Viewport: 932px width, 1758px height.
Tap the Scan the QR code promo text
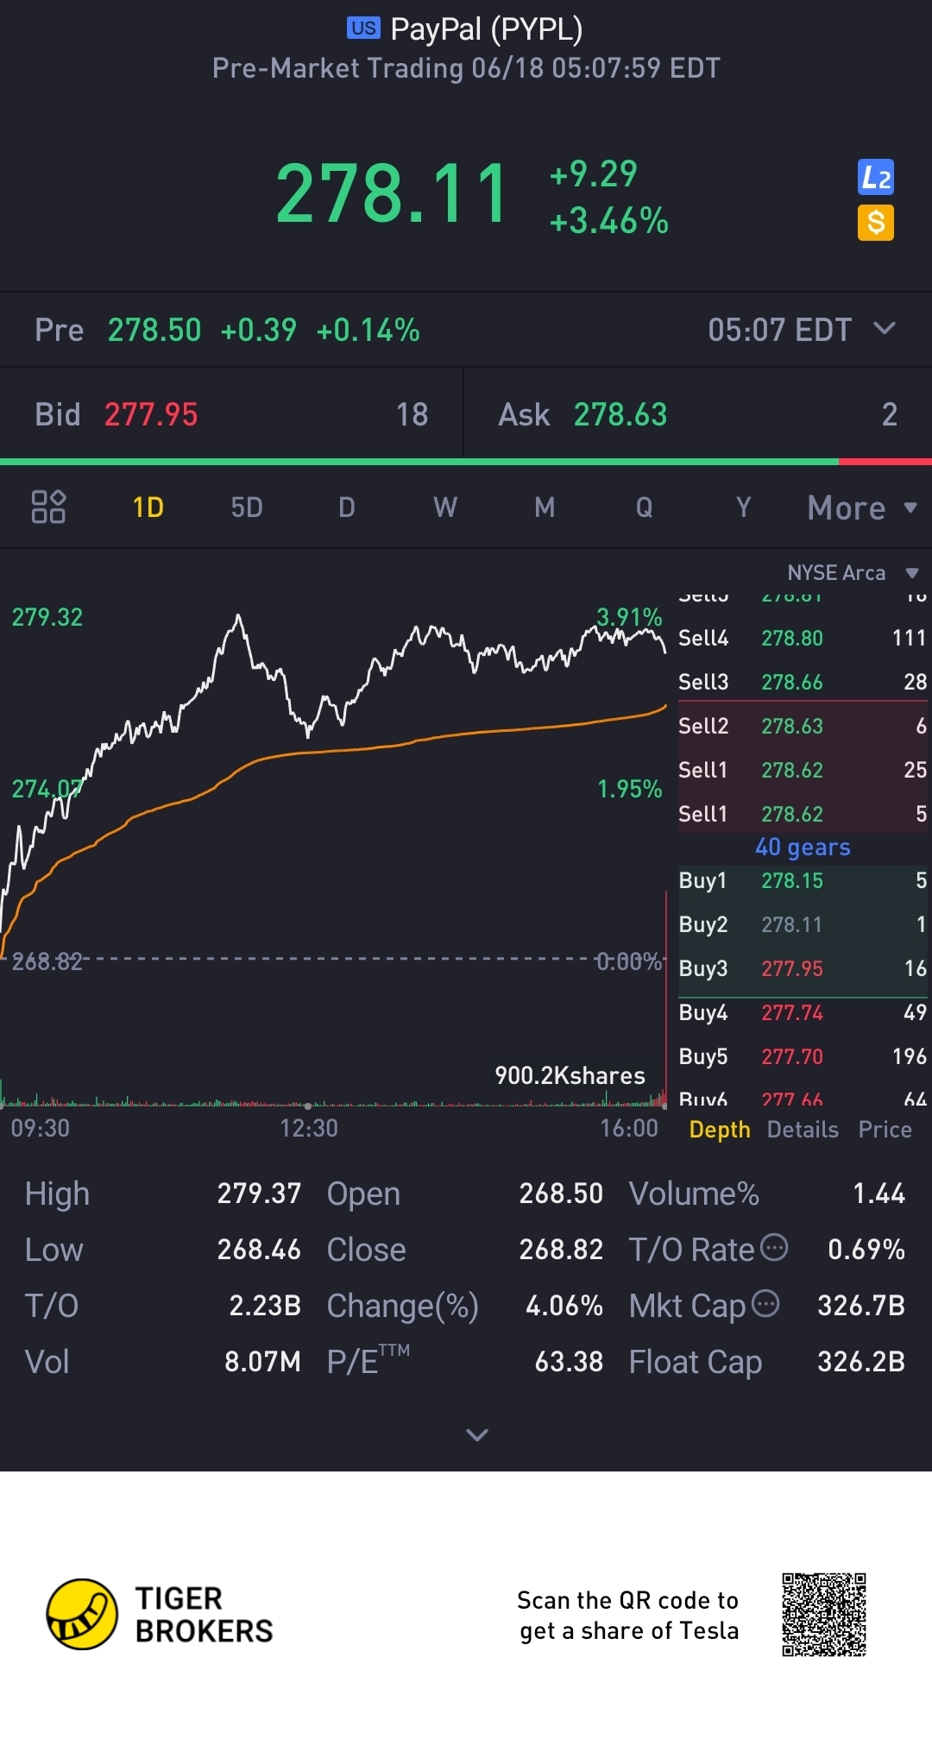pos(628,1616)
